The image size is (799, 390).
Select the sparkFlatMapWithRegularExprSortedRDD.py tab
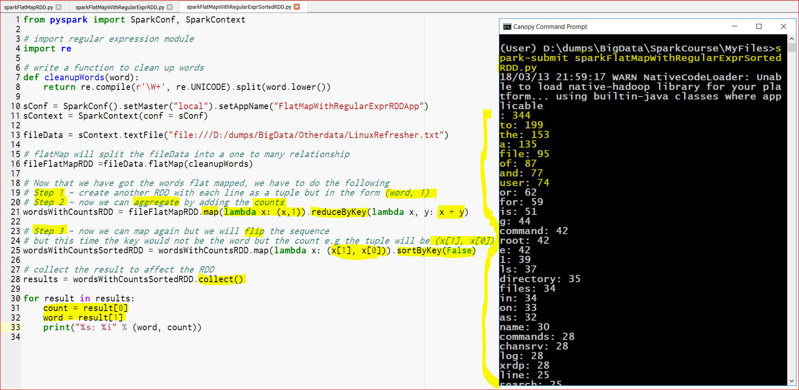(239, 7)
